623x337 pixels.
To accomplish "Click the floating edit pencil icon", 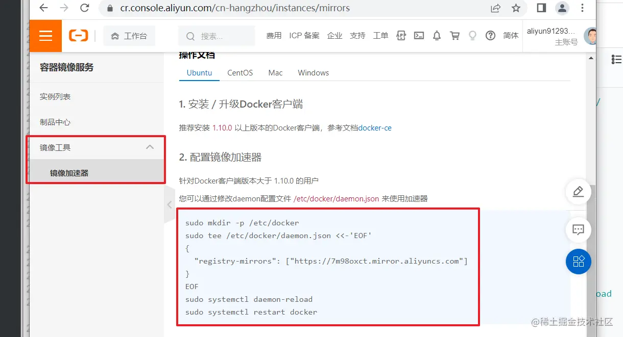I will (x=578, y=192).
